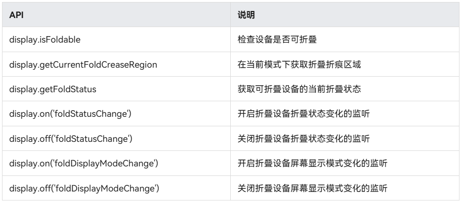Select the display.isFoldable API cell
The width and height of the screenshot is (464, 204).
(x=45, y=40)
